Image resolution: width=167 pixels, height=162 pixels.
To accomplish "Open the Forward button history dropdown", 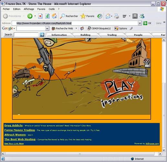I will click(x=35, y=16).
